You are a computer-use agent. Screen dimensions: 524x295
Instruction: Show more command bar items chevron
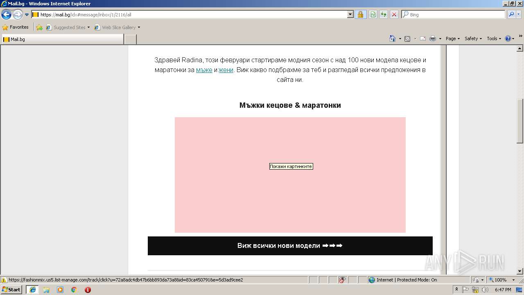click(x=520, y=36)
